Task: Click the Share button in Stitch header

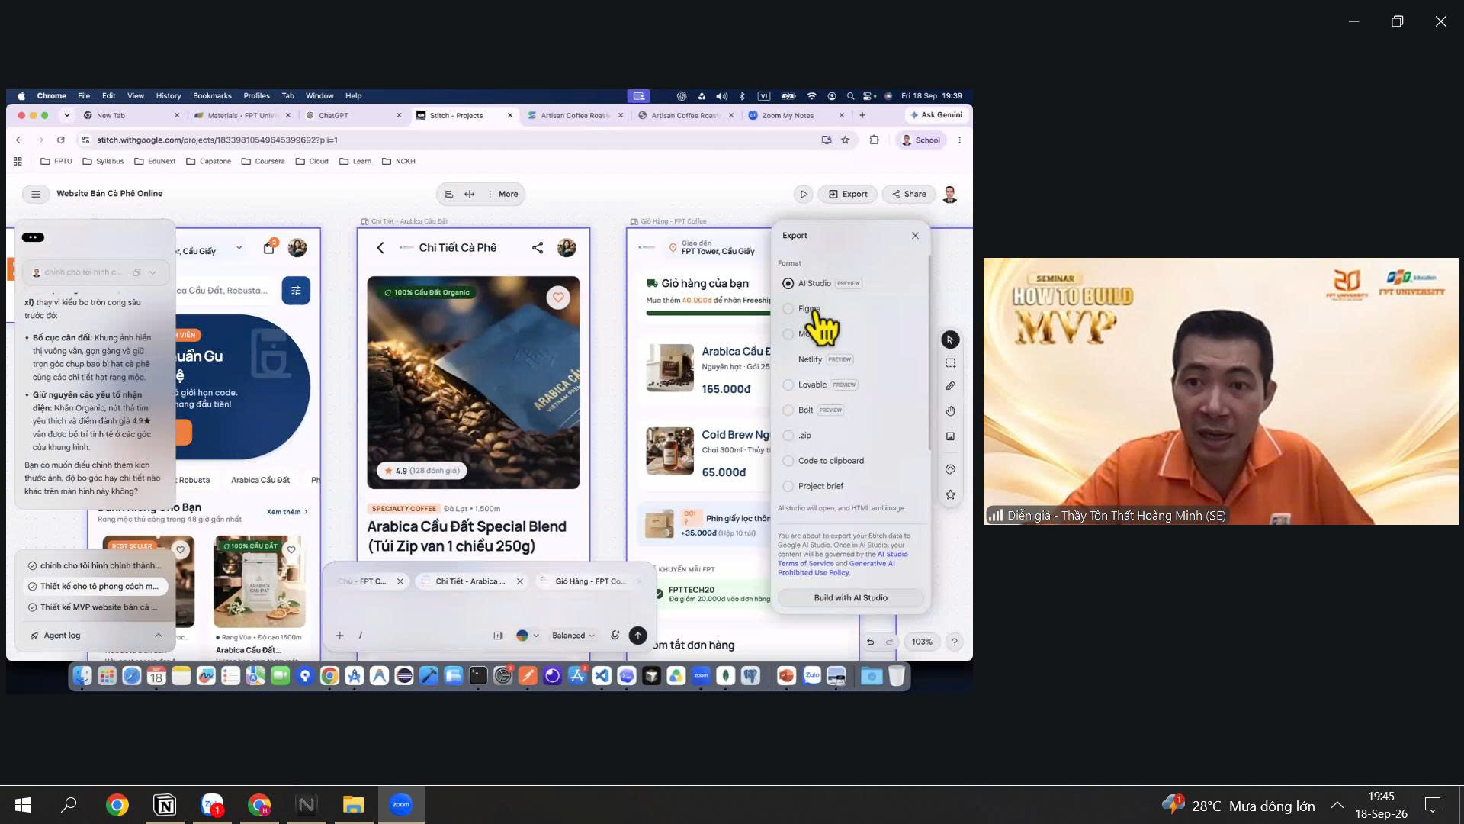Action: (x=909, y=194)
